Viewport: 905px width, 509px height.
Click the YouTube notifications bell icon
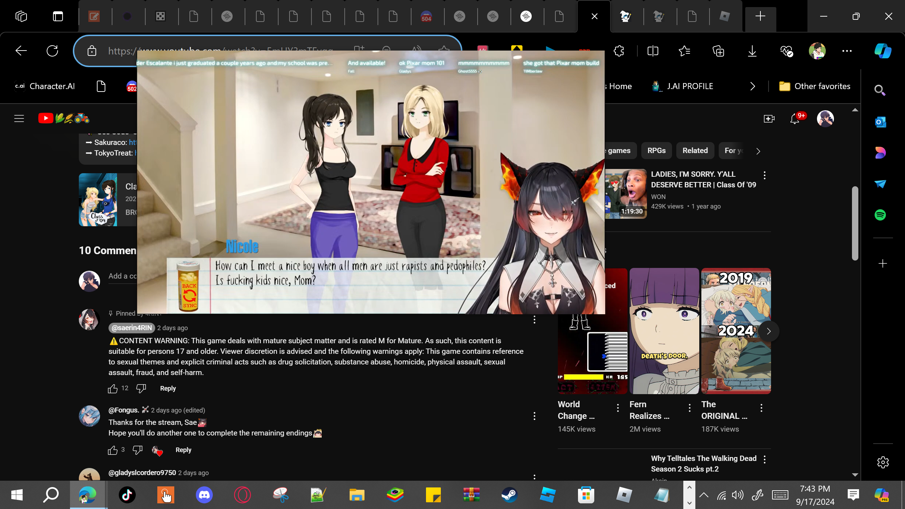(x=795, y=119)
